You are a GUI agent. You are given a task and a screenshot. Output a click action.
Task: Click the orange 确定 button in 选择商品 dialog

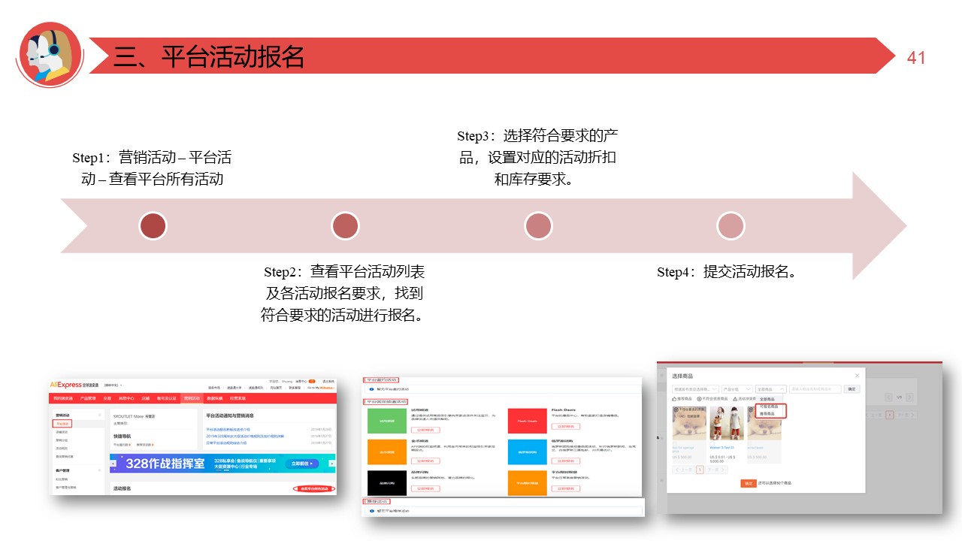click(x=748, y=483)
